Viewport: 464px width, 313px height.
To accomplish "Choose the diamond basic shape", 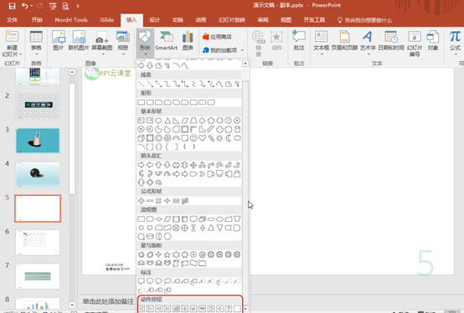I will click(x=202, y=121).
